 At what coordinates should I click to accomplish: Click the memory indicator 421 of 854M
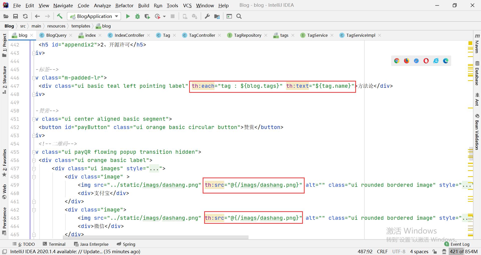[464, 251]
